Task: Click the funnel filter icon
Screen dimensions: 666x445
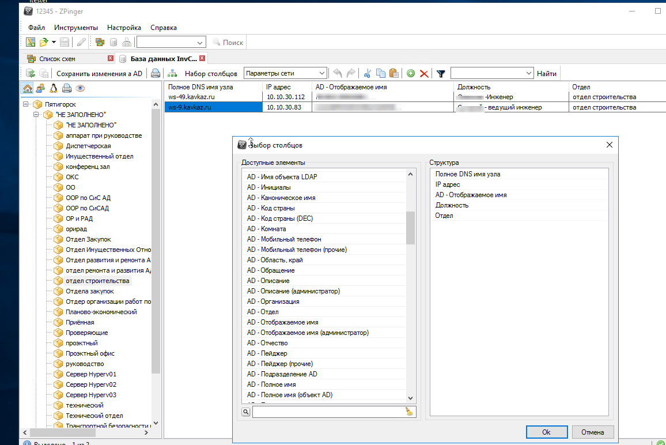Action: 441,73
